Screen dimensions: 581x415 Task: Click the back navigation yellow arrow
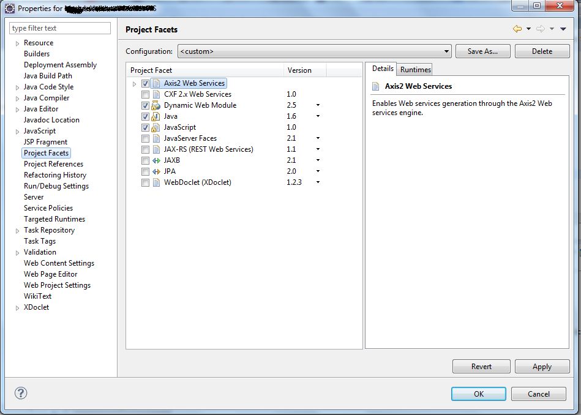coord(517,29)
